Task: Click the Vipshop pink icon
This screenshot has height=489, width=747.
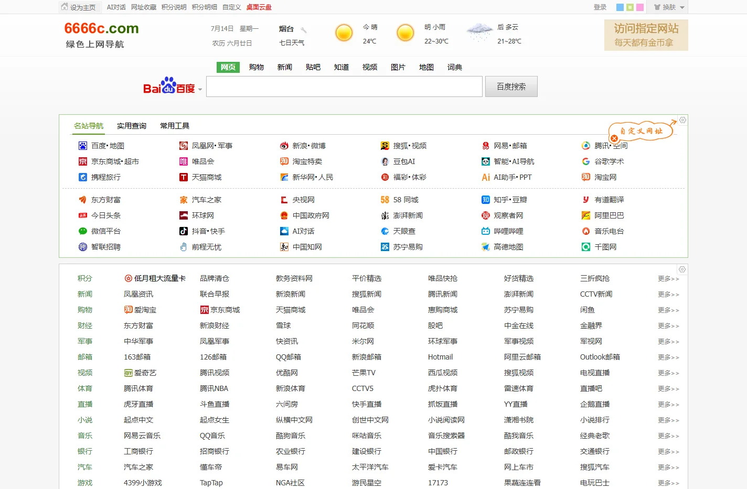Action: click(x=183, y=161)
